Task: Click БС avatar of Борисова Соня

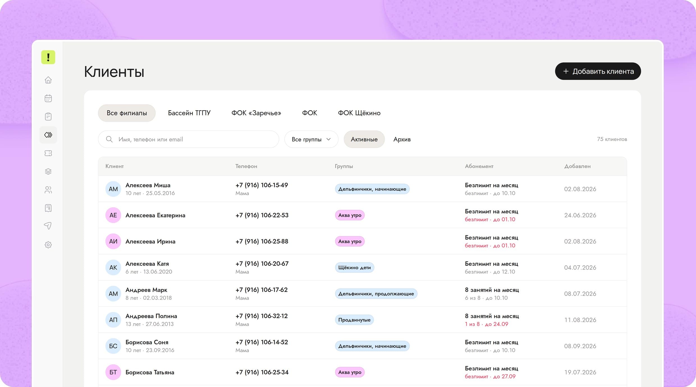Action: click(x=113, y=346)
